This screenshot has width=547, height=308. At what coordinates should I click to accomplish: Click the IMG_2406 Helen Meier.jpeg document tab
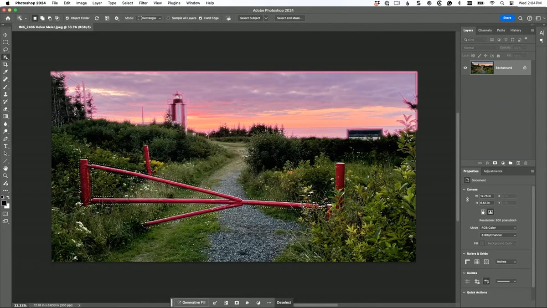pyautogui.click(x=54, y=27)
